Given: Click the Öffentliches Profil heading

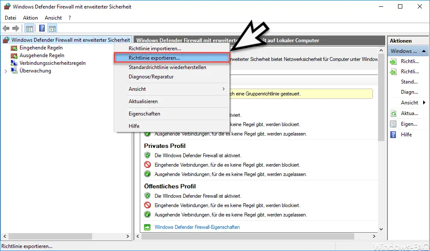Looking at the screenshot, I should [170, 186].
